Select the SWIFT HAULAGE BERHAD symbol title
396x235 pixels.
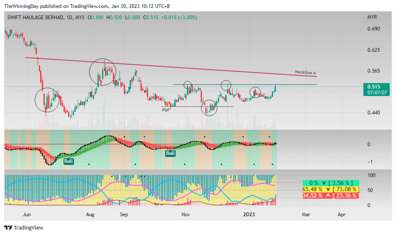(x=36, y=18)
